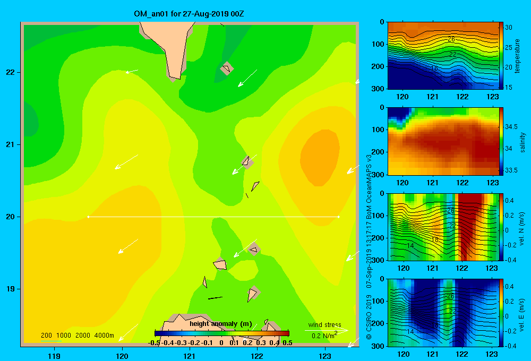Click the '26' isotherm label in temperature panel
Viewport: 531px width, 361px height.
tap(451, 39)
